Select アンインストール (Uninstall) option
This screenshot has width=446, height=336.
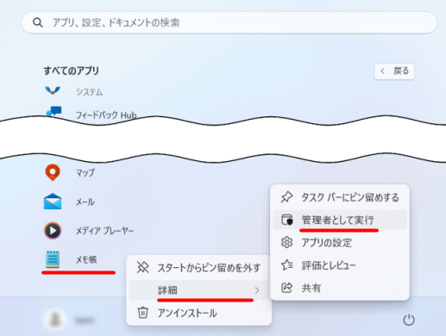(199, 313)
